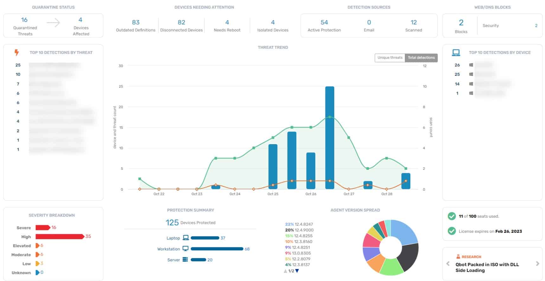
Task: Click the Research flask icon
Action: pos(458,257)
